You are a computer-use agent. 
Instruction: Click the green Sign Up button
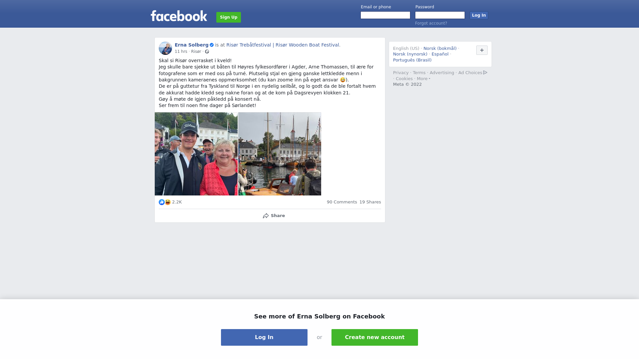[x=229, y=17]
